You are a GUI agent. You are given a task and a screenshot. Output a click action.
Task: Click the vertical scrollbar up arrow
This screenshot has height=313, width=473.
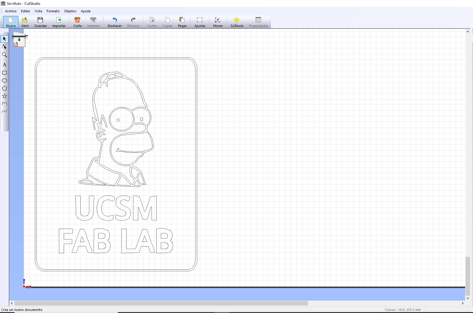[x=468, y=32]
